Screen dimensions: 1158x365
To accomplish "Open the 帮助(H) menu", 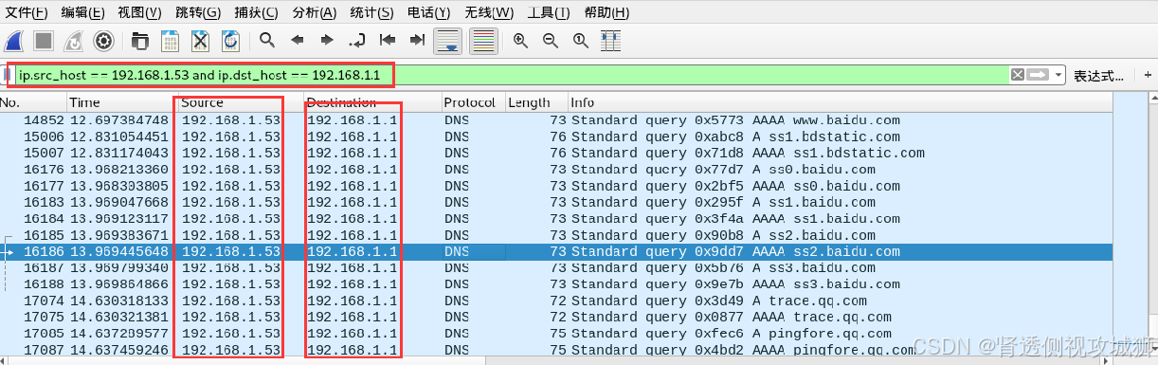I will 606,12.
